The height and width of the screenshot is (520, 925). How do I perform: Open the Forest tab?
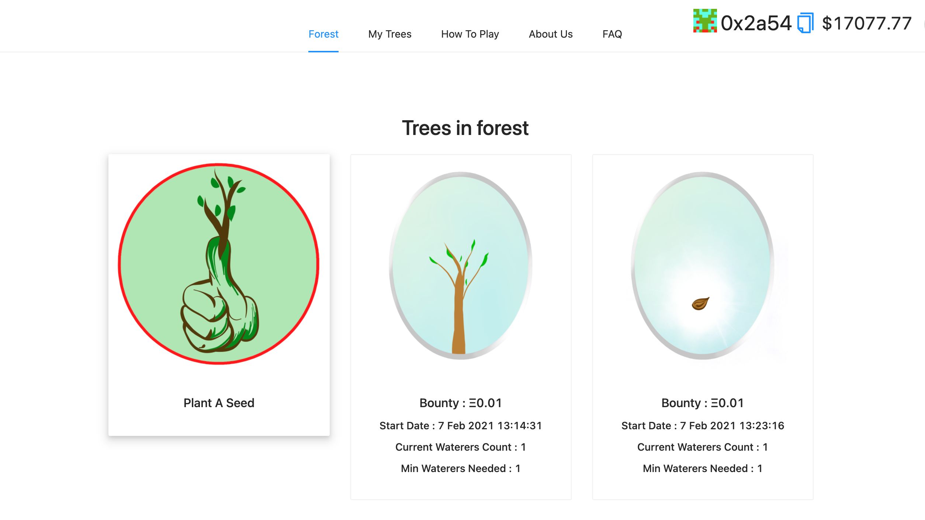(323, 34)
